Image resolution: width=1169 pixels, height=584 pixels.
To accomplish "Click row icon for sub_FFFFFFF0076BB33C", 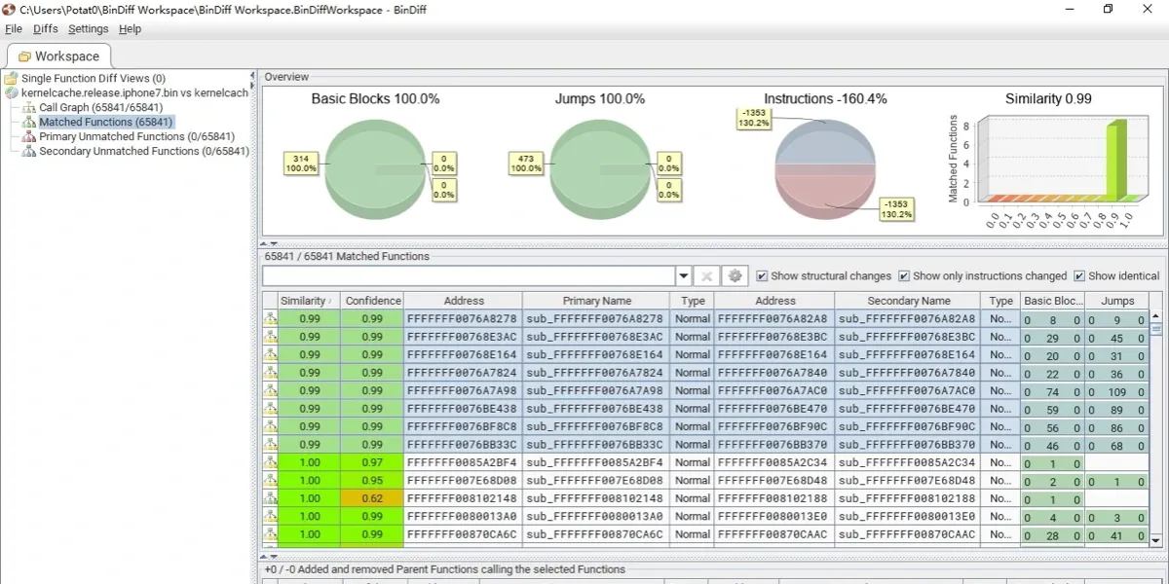I will (271, 445).
